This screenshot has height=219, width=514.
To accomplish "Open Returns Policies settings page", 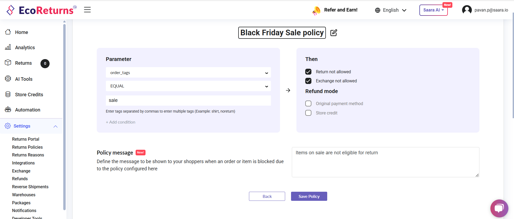I will [27, 147].
